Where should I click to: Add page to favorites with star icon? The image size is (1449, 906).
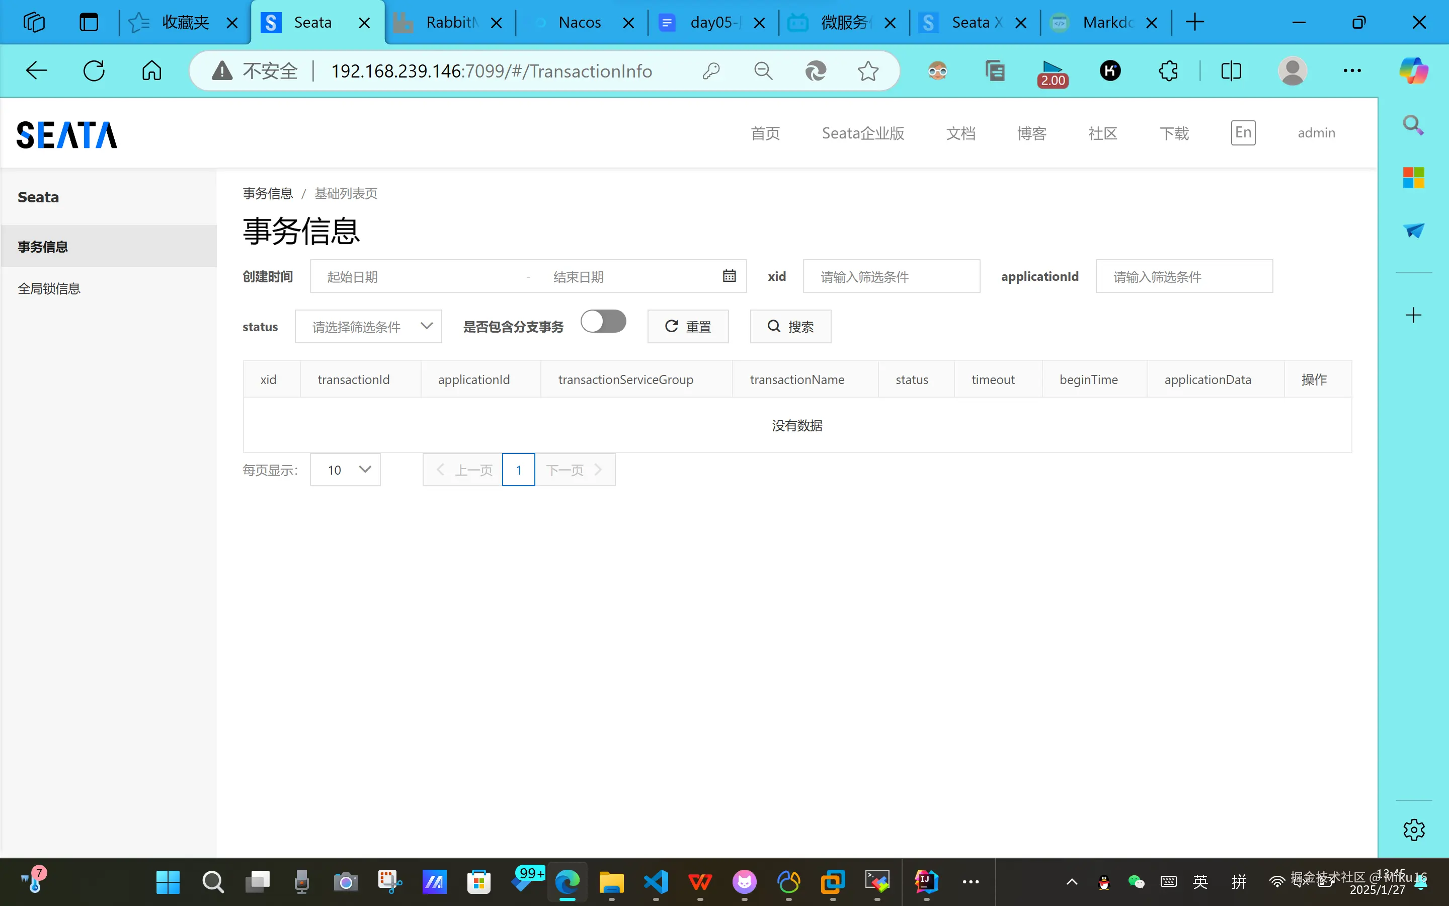click(867, 71)
